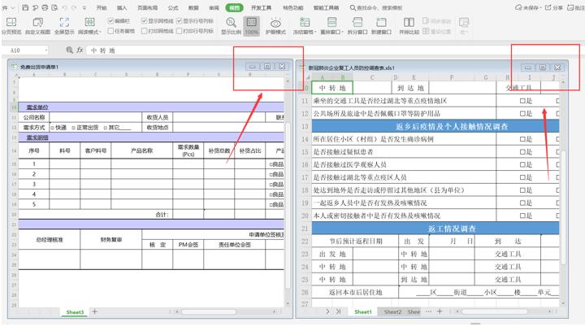Reset zoom with the 100% button

(x=252, y=26)
